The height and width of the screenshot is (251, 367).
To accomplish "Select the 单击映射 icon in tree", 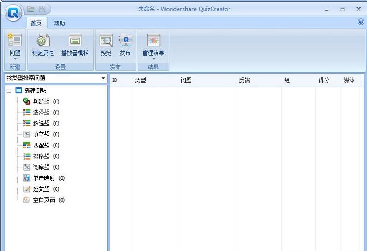I will point(27,178).
